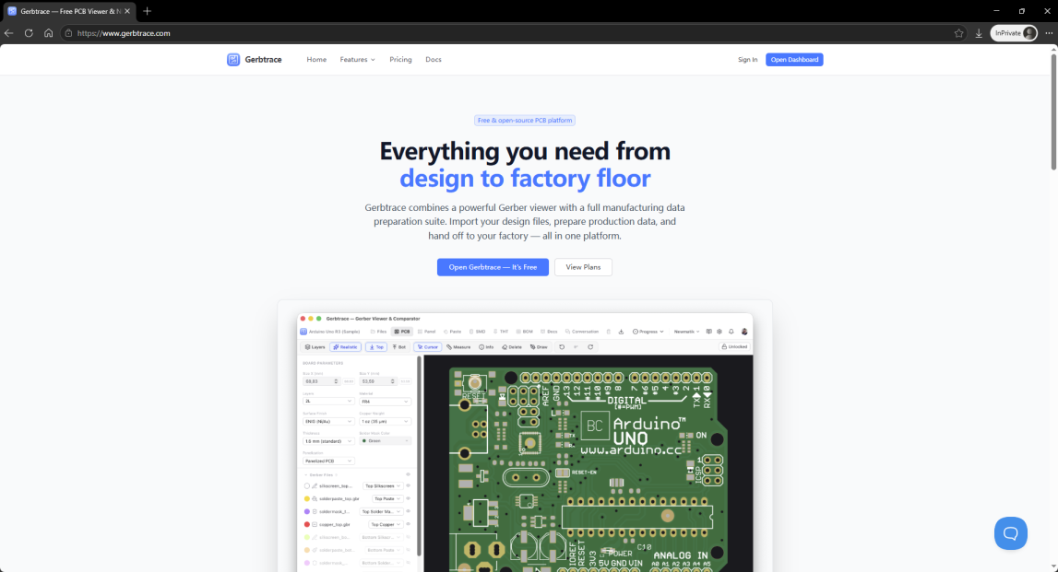Toggle all Gerber Files visibility eye
Viewport: 1058px width, 572px height.
tap(409, 474)
